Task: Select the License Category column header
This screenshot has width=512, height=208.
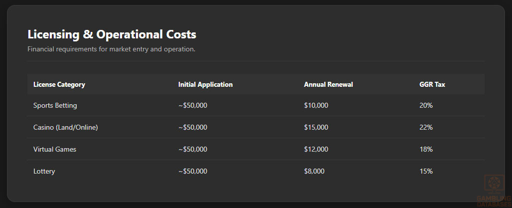Action: point(59,84)
